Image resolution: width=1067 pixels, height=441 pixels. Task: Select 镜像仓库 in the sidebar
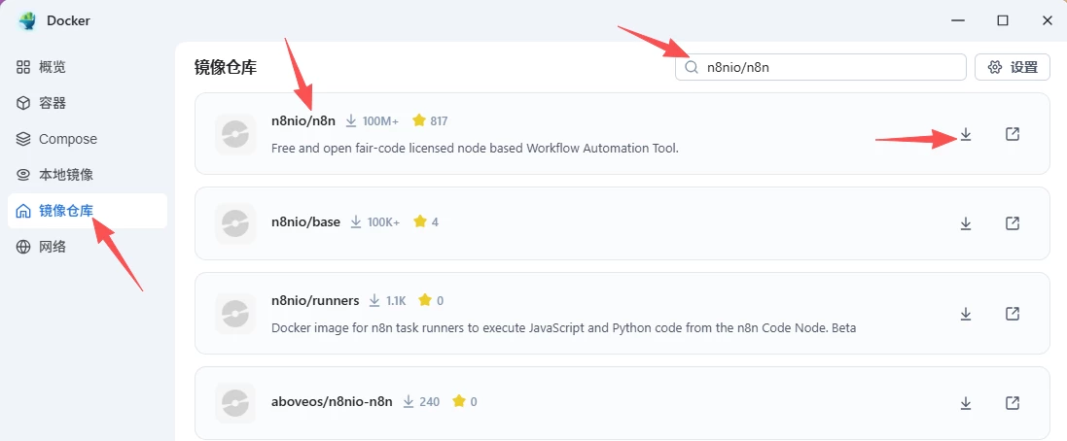[x=65, y=211]
